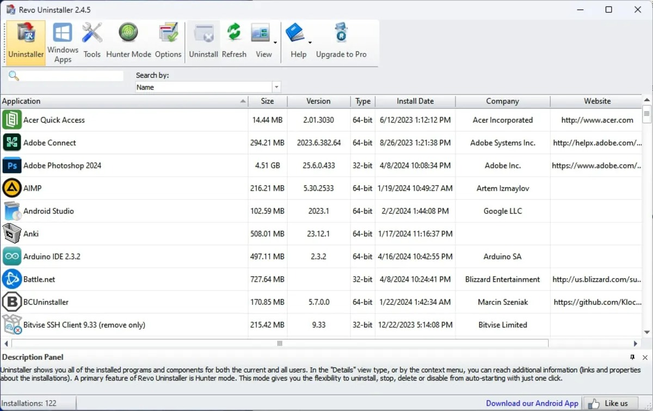653x411 pixels.
Task: Click vertical scrollbar down arrow
Action: pos(646,332)
